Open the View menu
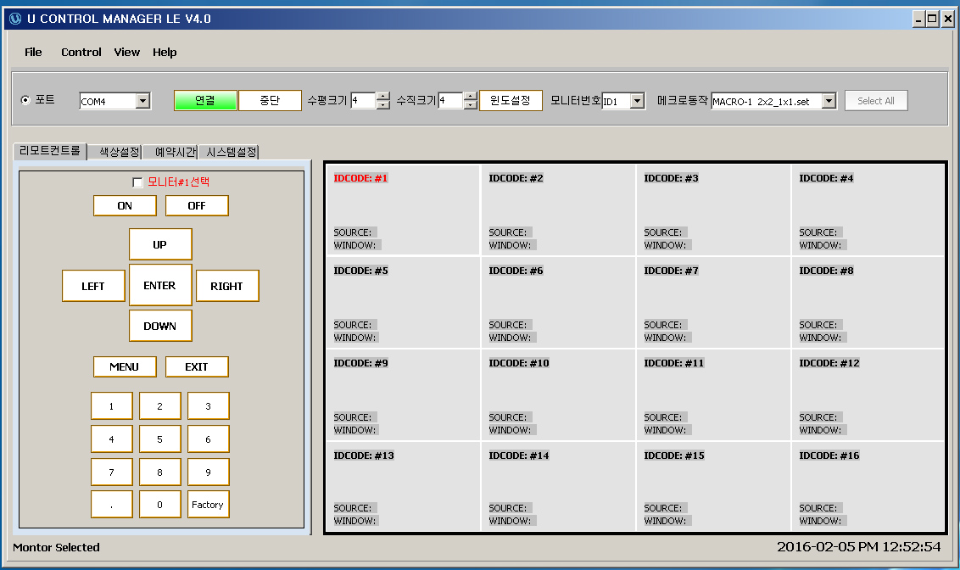 click(126, 52)
